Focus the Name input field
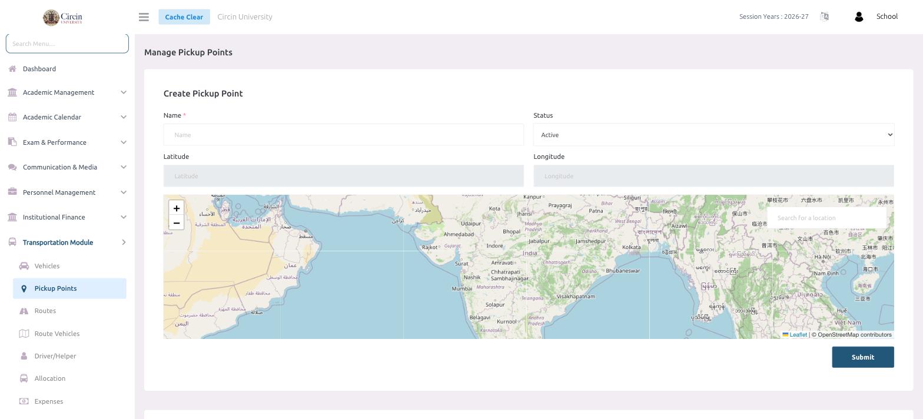This screenshot has width=923, height=419. [344, 135]
